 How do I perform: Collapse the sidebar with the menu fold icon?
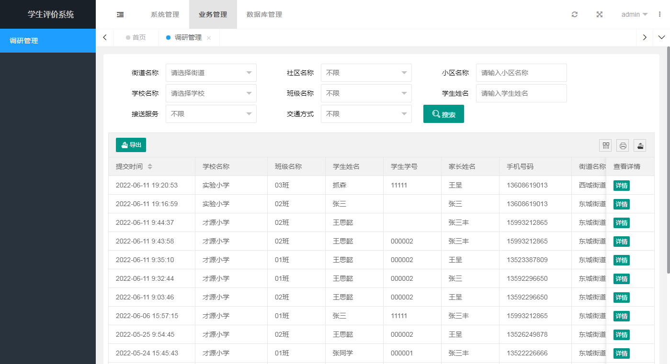pyautogui.click(x=120, y=14)
